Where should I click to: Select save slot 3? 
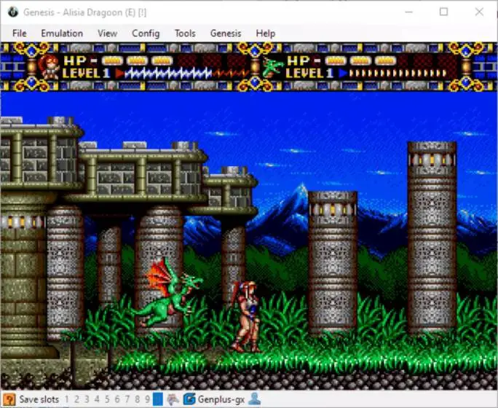coord(87,399)
